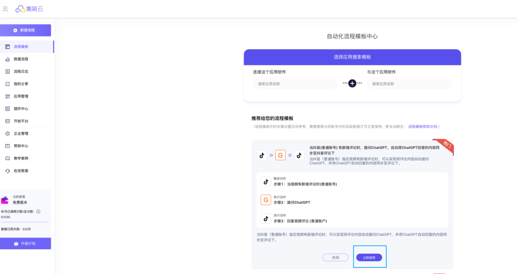Image resolution: width=517 pixels, height=274 pixels.
Task: Click the usage progress bar under 0/500
Action: point(25,222)
